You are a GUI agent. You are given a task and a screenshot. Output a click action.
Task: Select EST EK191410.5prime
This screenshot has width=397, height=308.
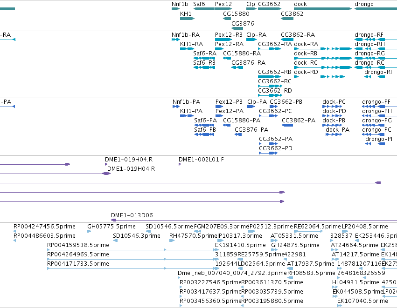click(240, 245)
